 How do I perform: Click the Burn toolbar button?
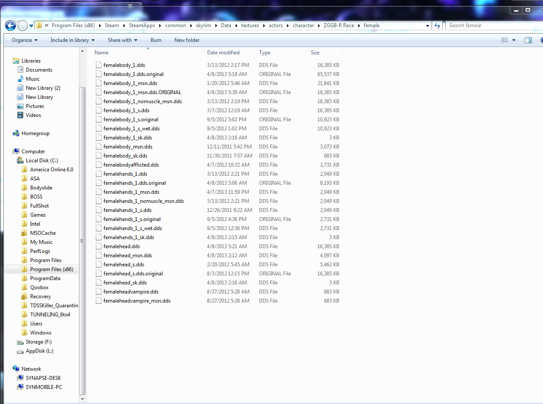(x=156, y=40)
